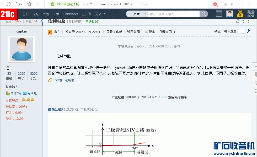Click 只看该作者 link

[x=114, y=32]
